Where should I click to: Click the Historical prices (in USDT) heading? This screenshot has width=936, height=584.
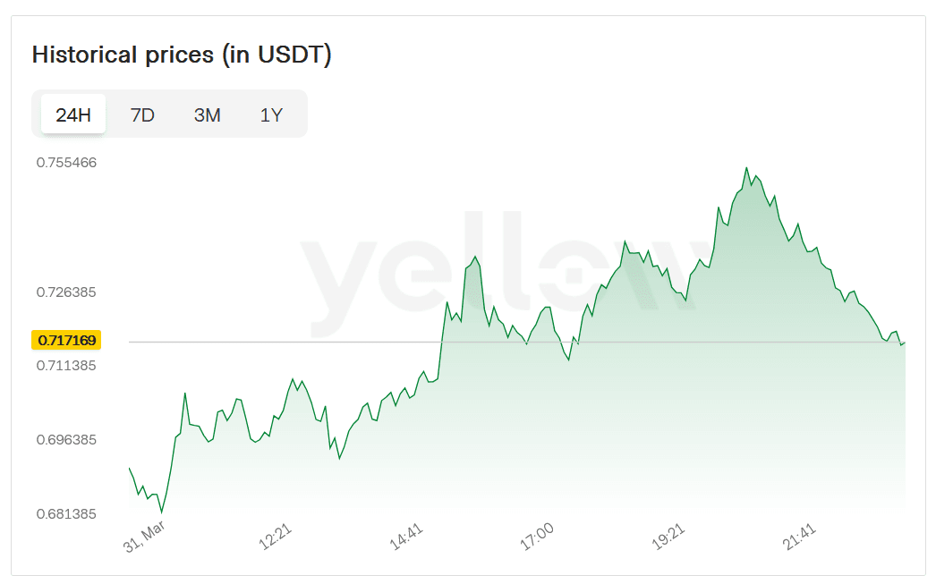tap(182, 55)
